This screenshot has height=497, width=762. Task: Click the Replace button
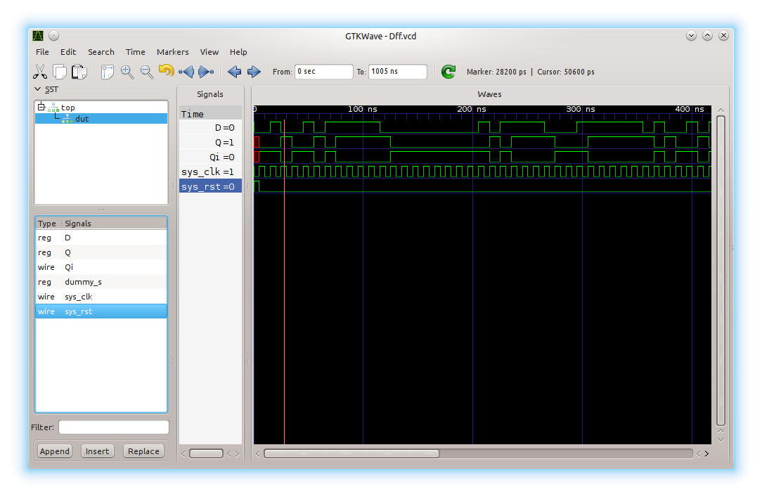[143, 451]
